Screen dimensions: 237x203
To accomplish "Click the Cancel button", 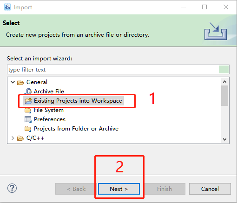I will tap(210, 189).
